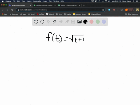Choose the green pen color

click(x=98, y=22)
